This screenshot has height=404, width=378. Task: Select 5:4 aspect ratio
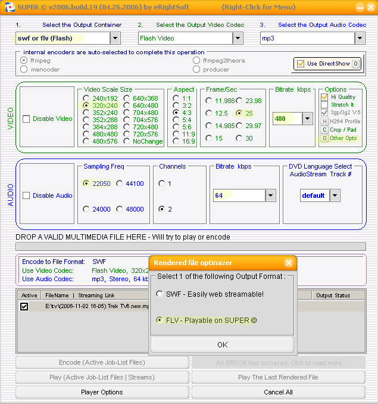[176, 120]
